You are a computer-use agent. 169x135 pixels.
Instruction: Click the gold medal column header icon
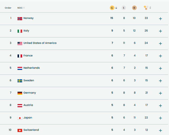pyautogui.click(x=112, y=8)
